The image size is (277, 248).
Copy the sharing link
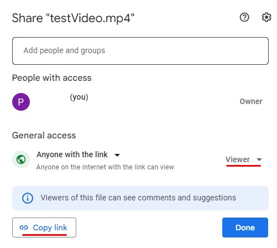pos(44,228)
